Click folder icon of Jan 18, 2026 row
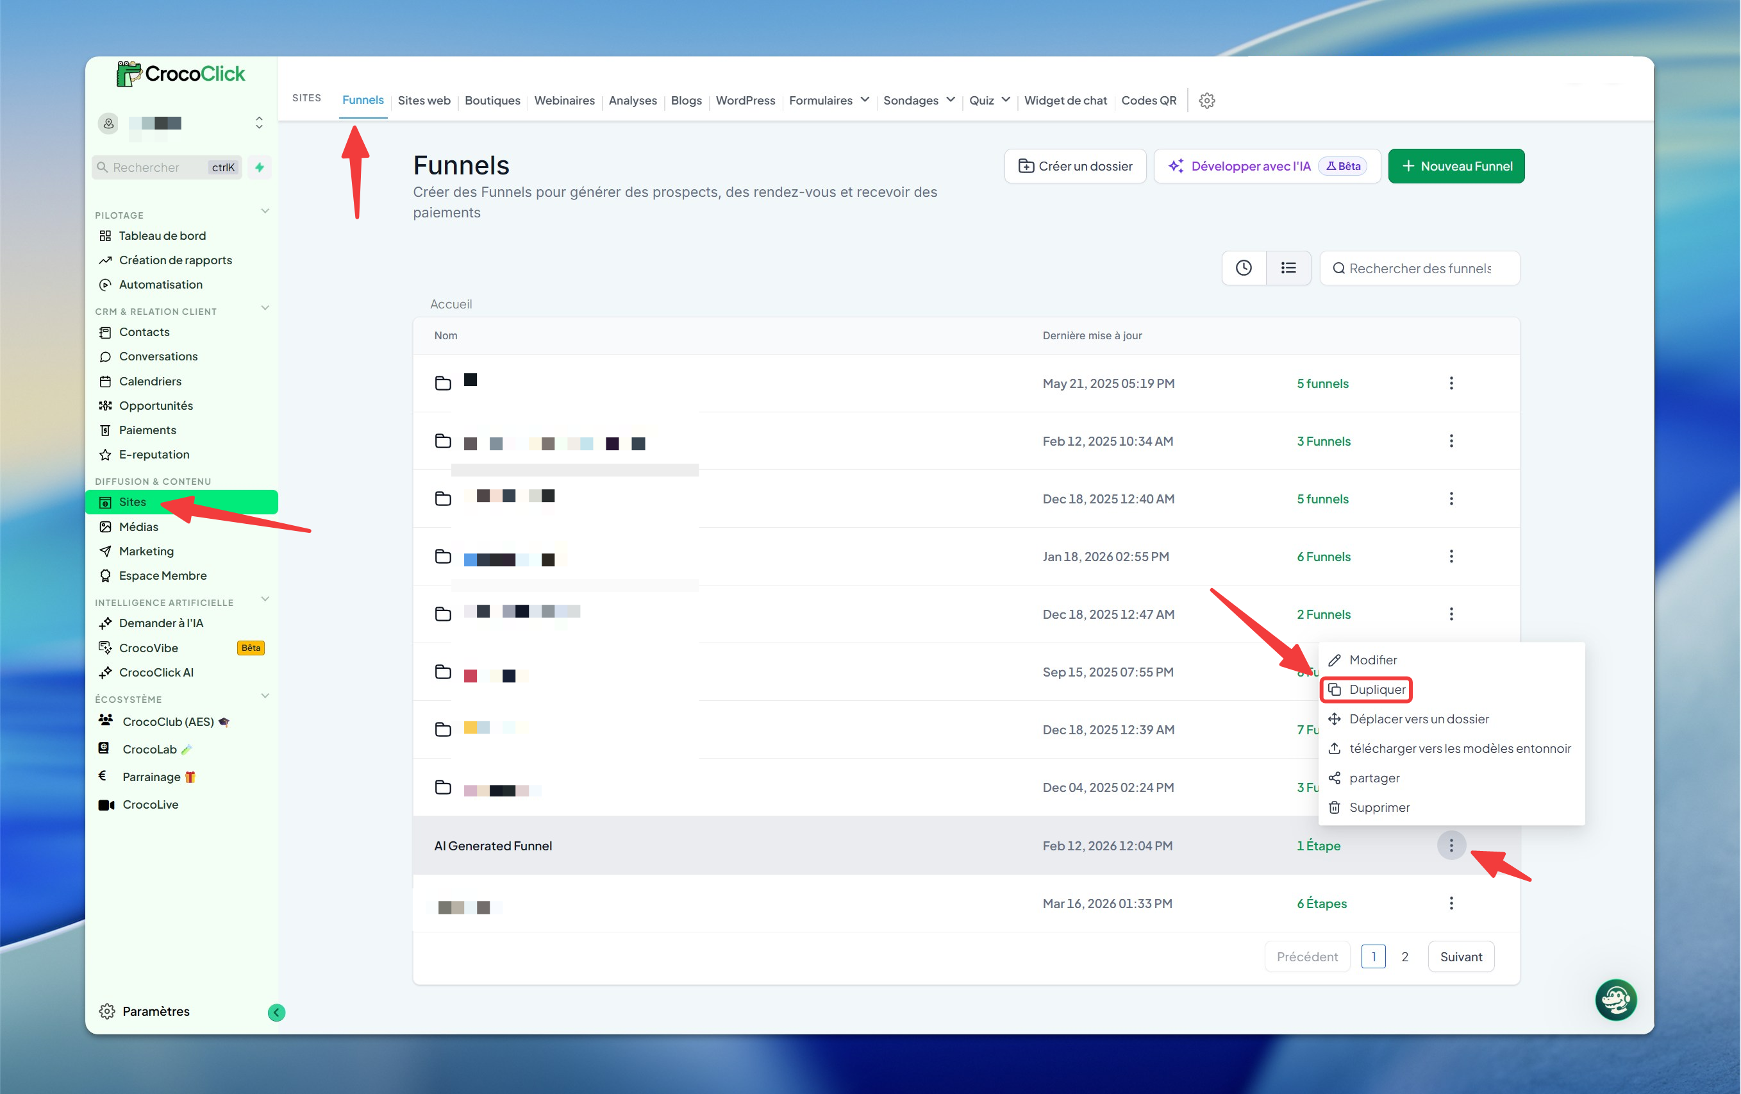 pos(443,556)
